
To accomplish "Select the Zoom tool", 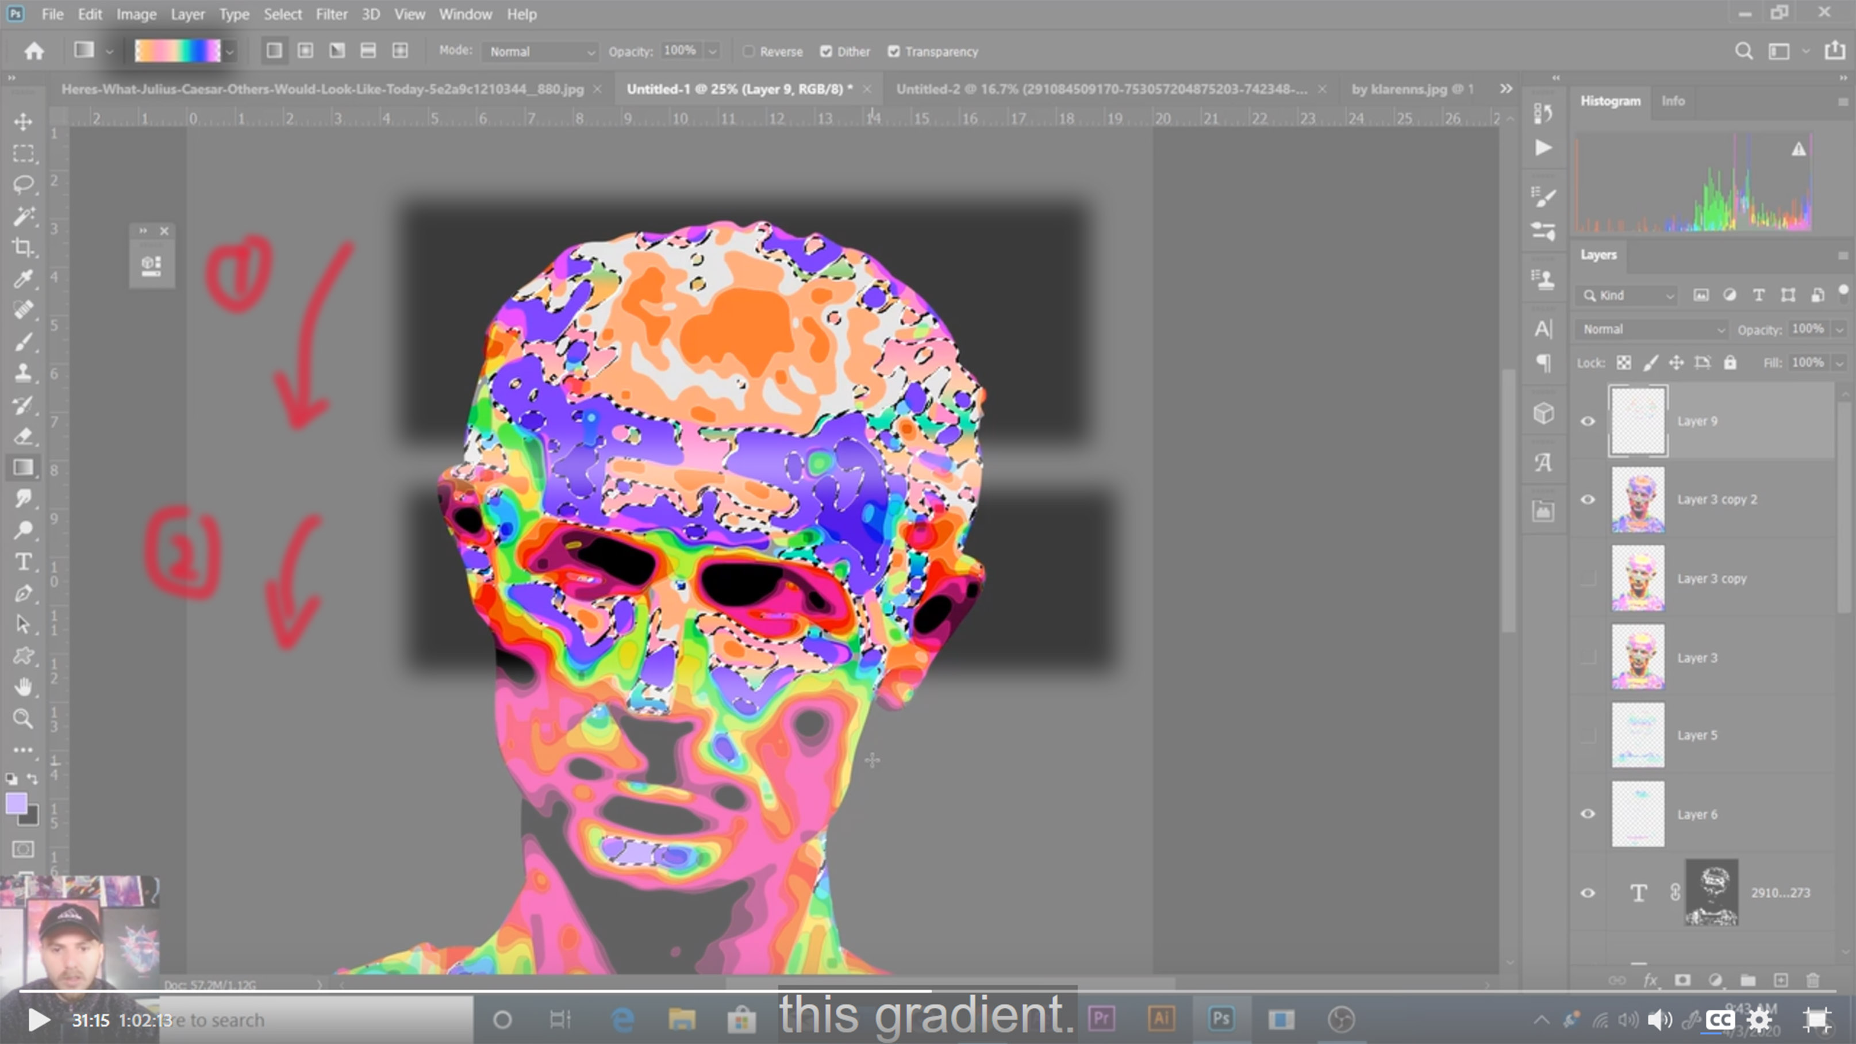I will [24, 719].
